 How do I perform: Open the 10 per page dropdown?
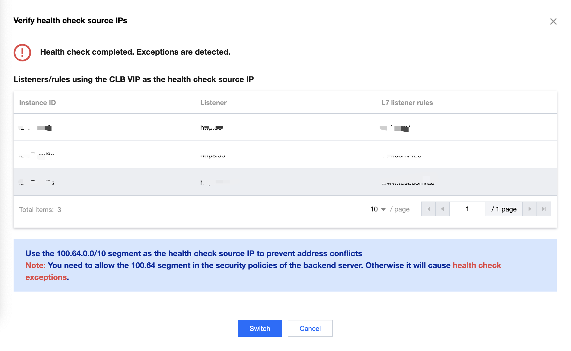pos(378,209)
